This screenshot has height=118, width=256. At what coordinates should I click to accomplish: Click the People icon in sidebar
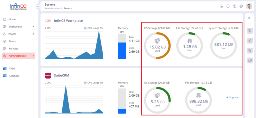click(x=4, y=34)
